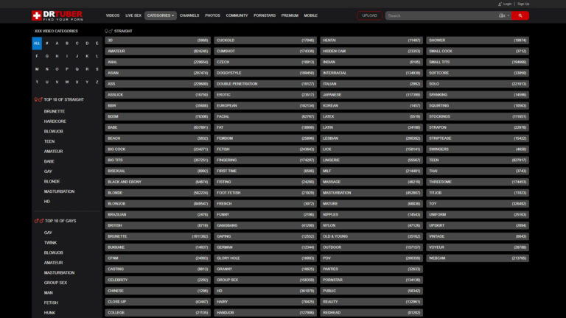The width and height of the screenshot is (566, 318).
Task: Click the DrTuber logo icon
Action: [37, 15]
